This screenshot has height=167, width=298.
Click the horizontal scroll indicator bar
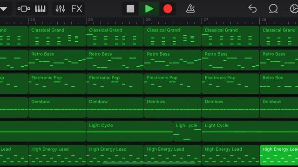coord(149,162)
